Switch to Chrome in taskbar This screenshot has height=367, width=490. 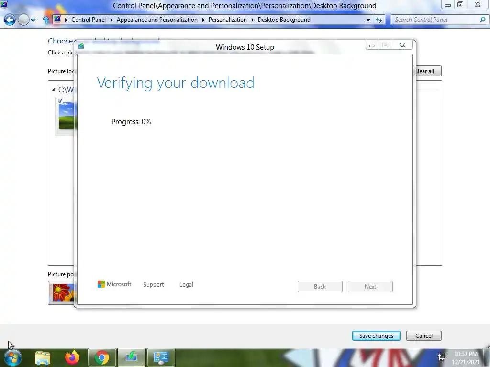(x=102, y=357)
